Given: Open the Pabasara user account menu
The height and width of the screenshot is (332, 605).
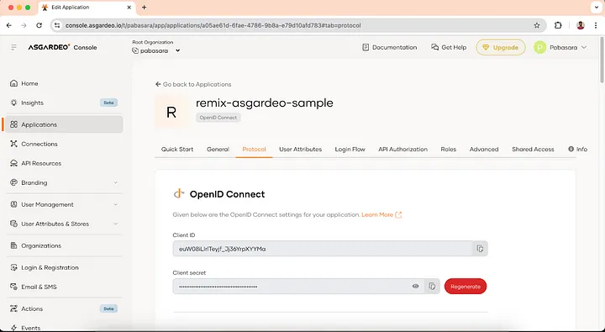Looking at the screenshot, I should click(560, 47).
